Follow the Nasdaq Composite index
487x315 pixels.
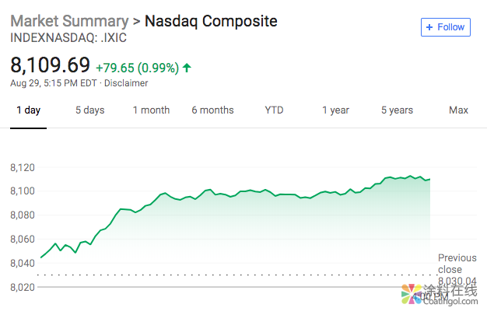tap(444, 27)
